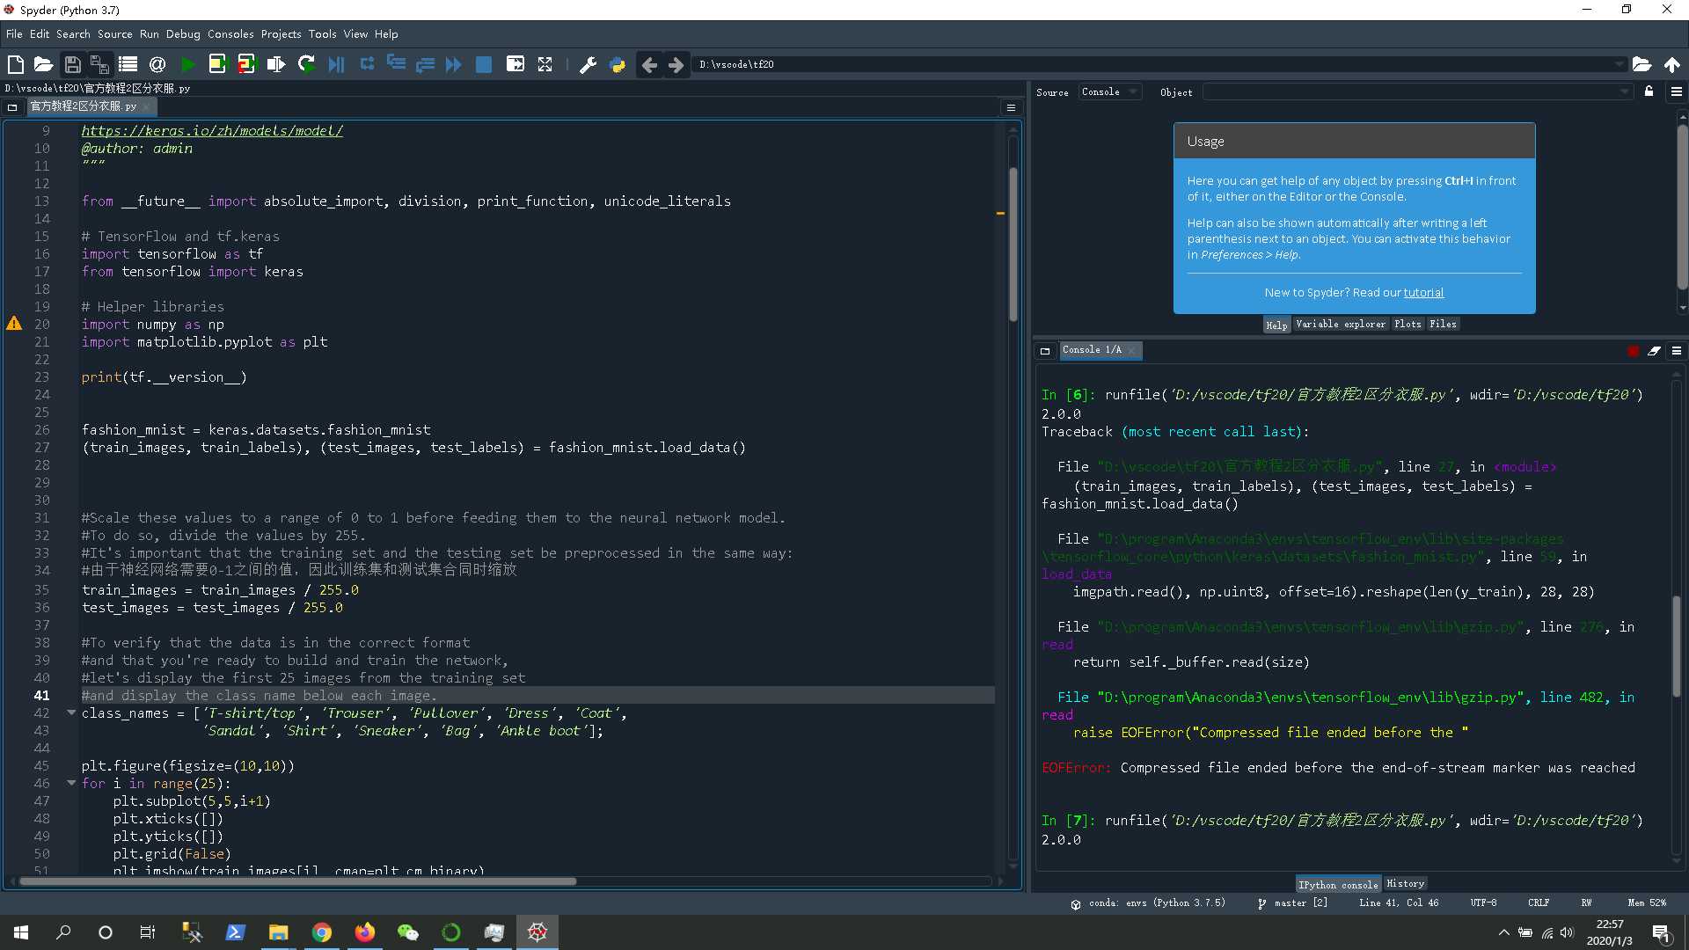Run the file with the green play icon
Viewport: 1689px width, 950px height.
point(187,64)
